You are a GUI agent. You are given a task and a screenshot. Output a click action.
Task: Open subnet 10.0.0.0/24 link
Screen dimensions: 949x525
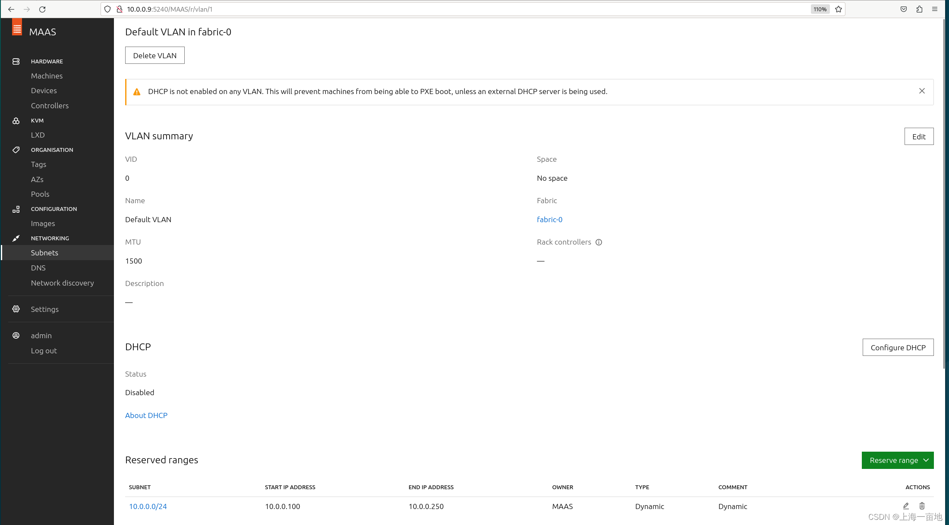pyautogui.click(x=148, y=506)
